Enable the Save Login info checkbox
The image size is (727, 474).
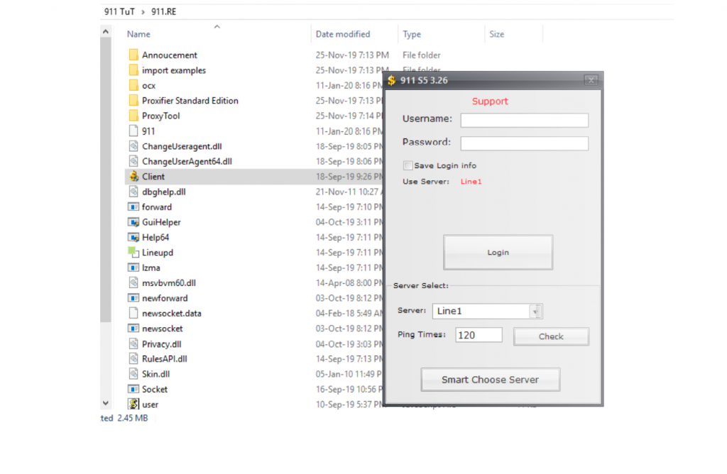[x=408, y=165]
